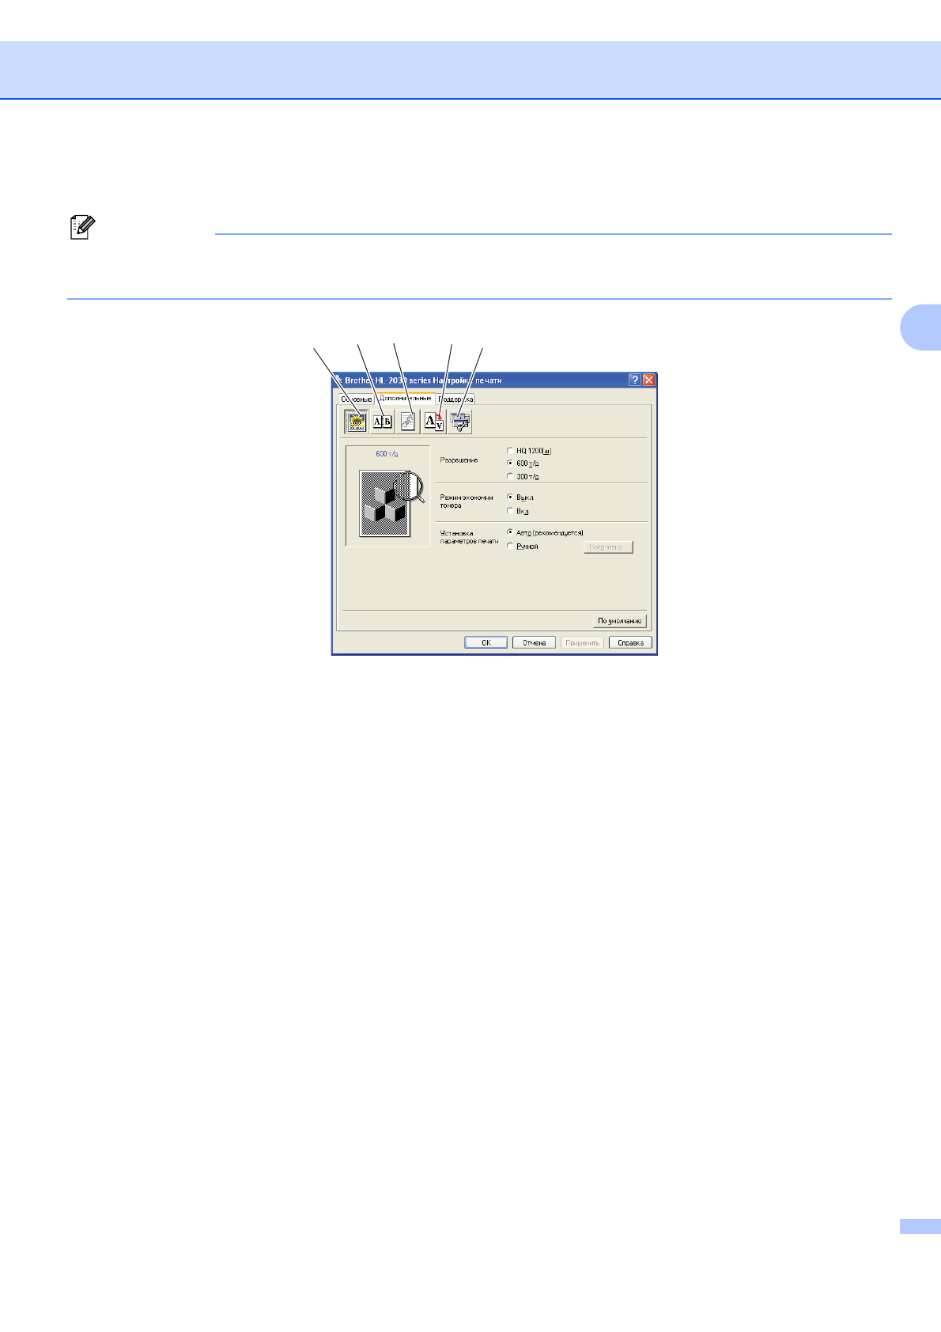Screen dimensions: 941x1332
Task: Click the Отмена button
Action: pos(534,643)
